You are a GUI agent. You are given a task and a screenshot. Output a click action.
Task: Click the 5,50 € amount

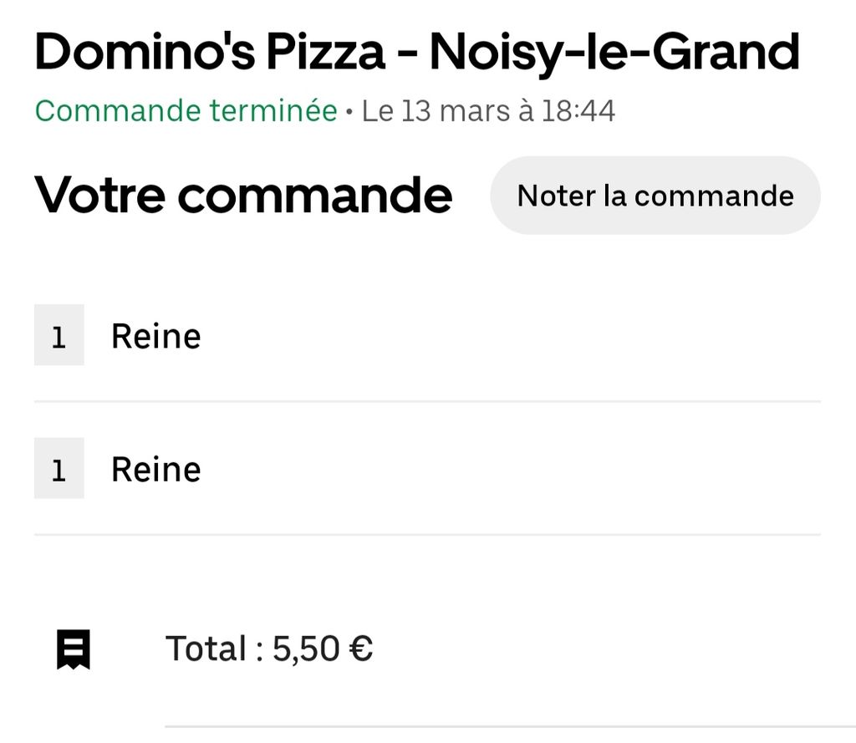pos(322,649)
